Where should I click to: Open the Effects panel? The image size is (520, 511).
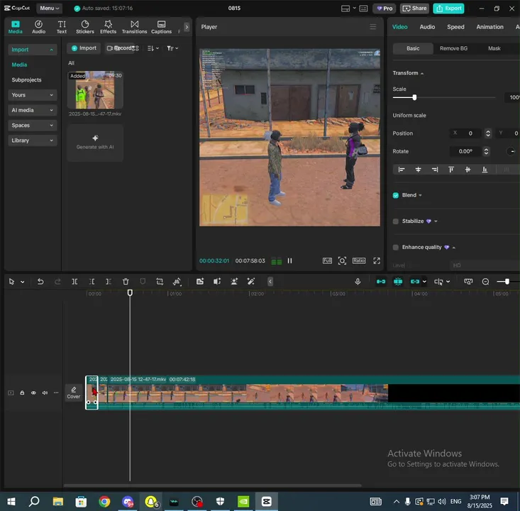pos(108,27)
